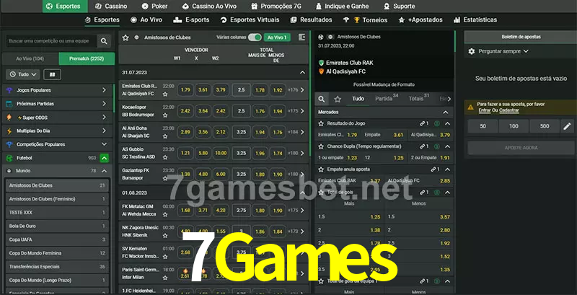Screen dimensions: 577x295
Task: Favorite the Resultado do Jogo market star
Action: pos(321,124)
